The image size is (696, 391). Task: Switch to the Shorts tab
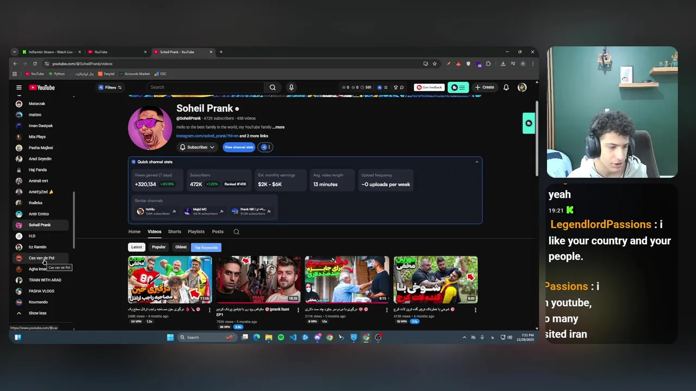(x=175, y=232)
